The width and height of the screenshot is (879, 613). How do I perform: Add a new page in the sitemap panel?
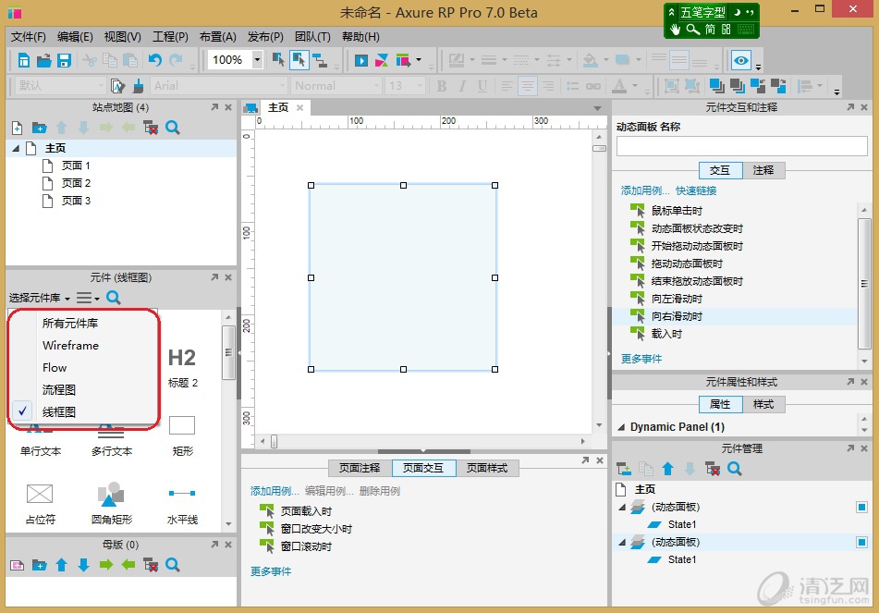17,128
